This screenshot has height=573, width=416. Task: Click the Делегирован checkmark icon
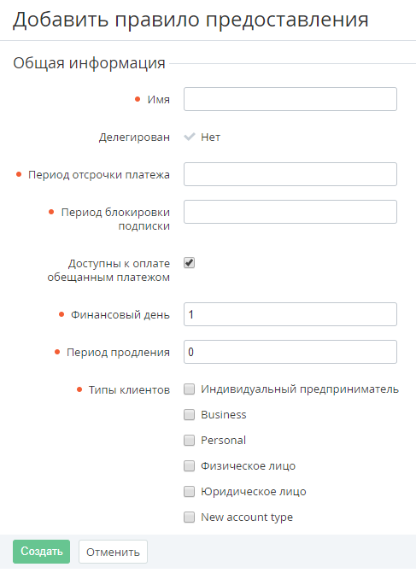point(190,137)
